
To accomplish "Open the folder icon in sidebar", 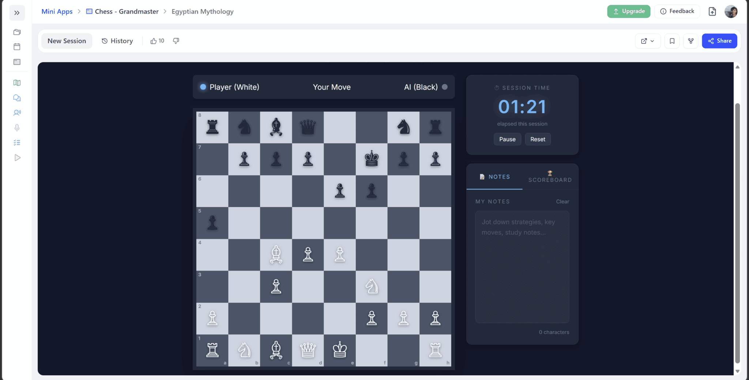I will [x=17, y=32].
